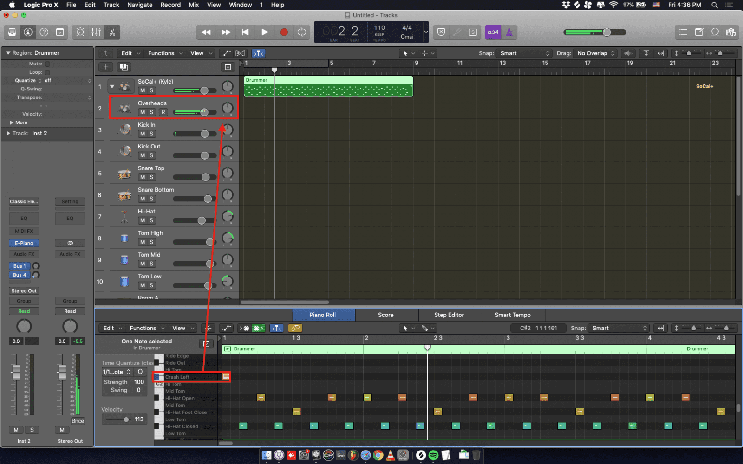Image resolution: width=743 pixels, height=464 pixels.
Task: Click the Duplicate Track button
Action: [124, 67]
